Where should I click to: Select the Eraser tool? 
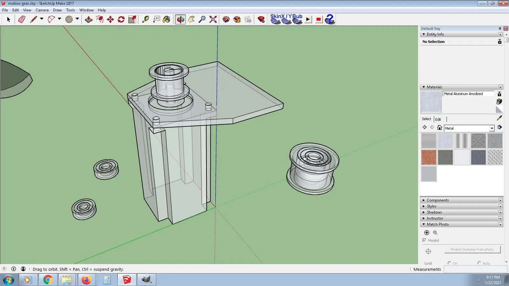22,19
